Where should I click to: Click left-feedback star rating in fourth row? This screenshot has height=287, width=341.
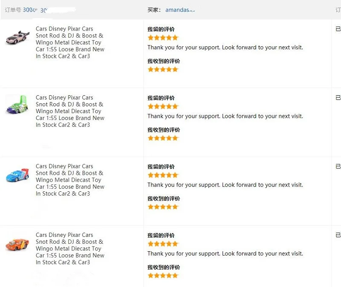163,244
